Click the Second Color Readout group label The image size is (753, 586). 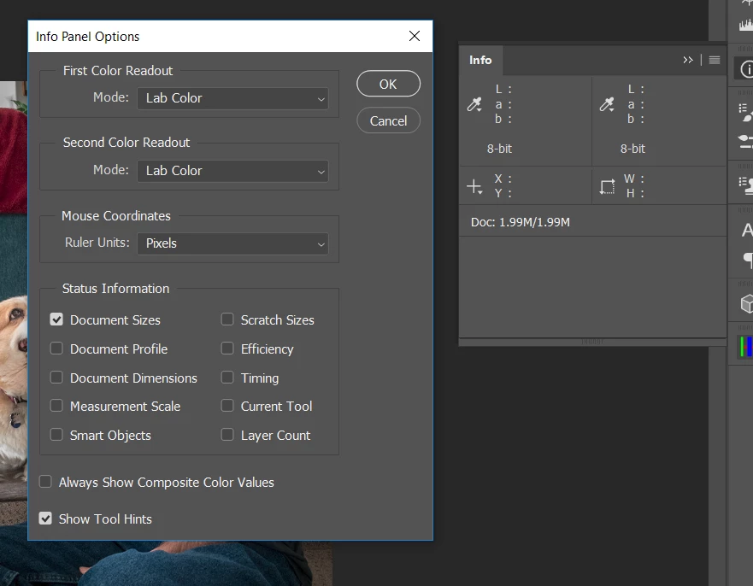(126, 143)
